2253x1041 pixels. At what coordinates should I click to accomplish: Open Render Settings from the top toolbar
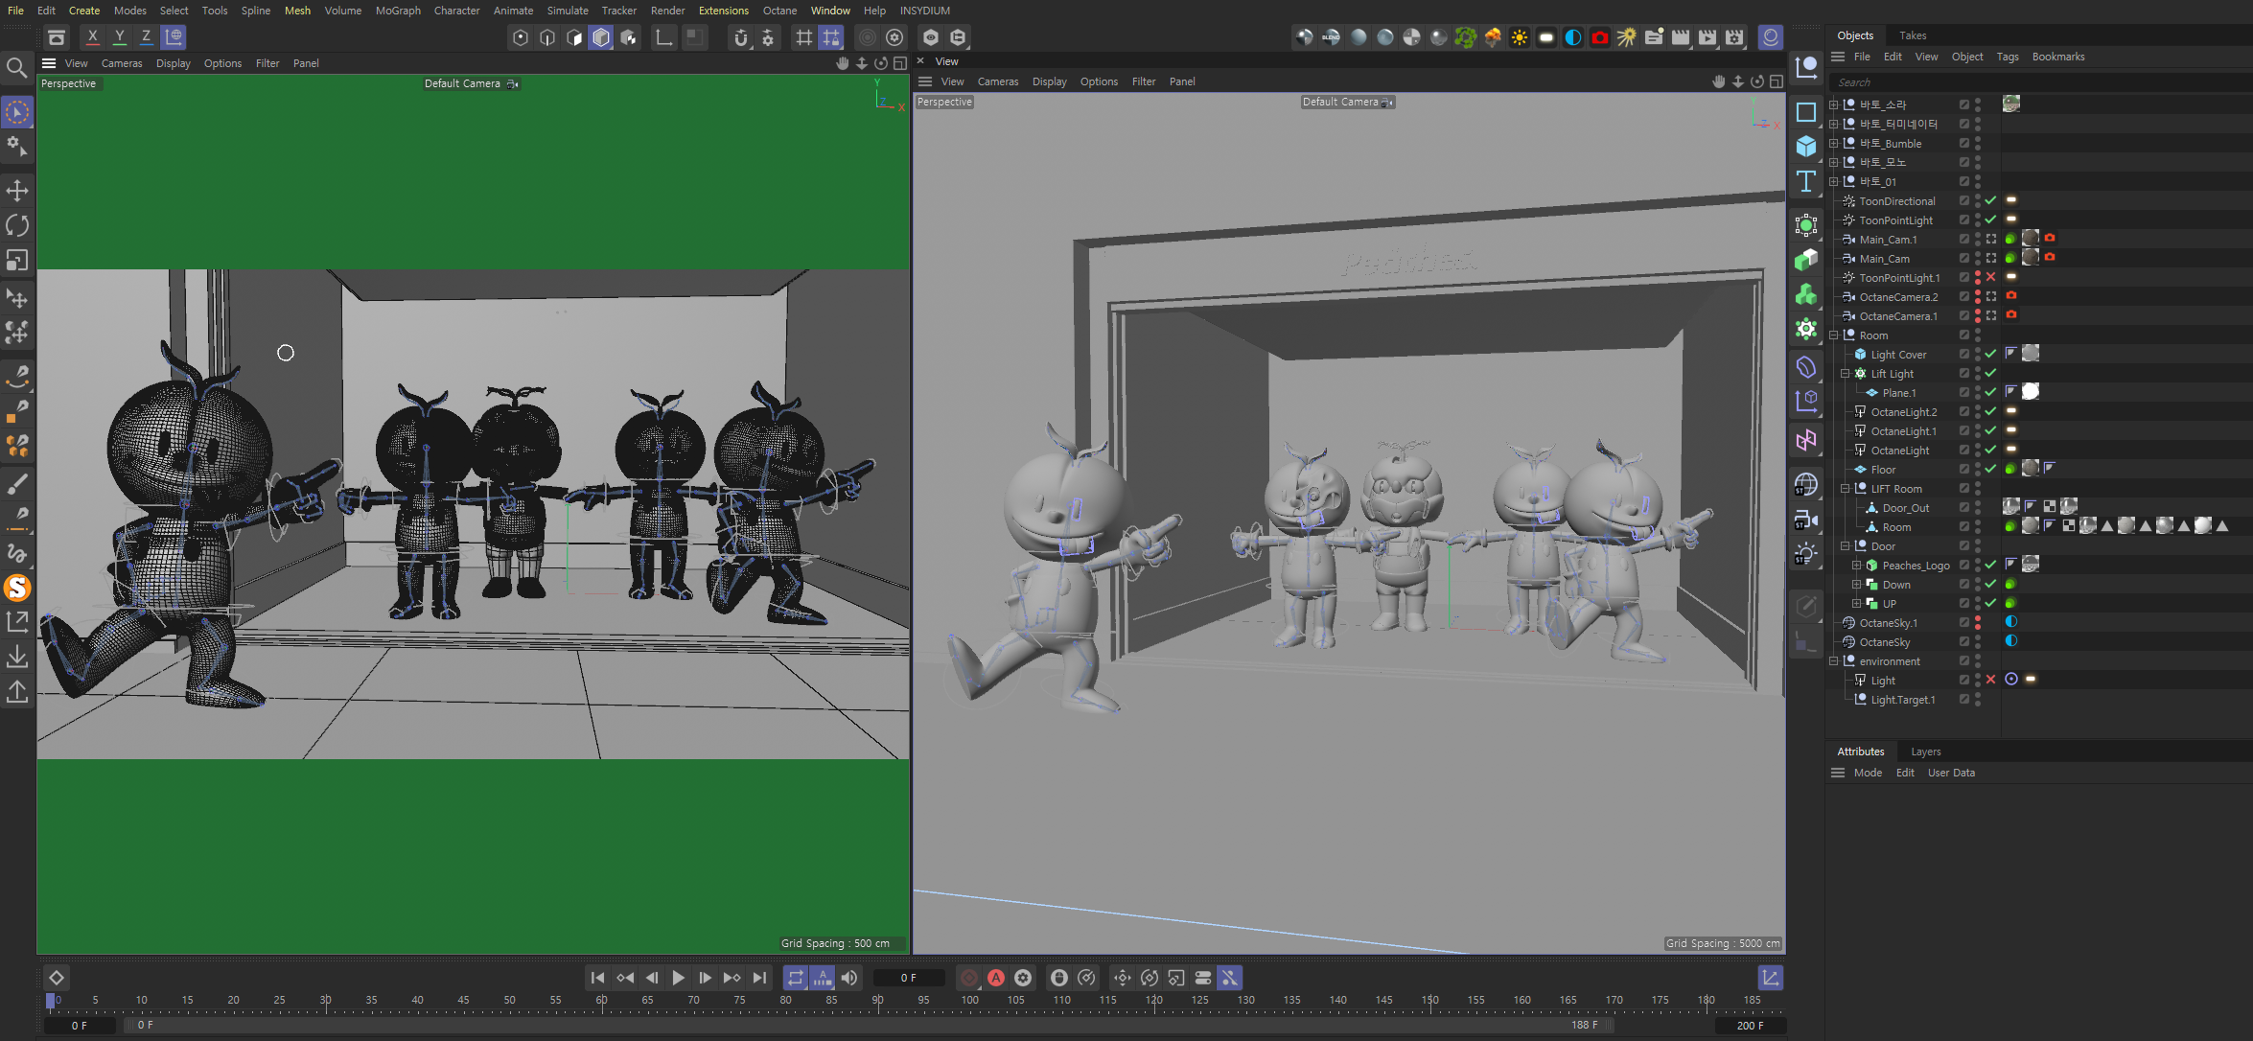click(x=894, y=37)
